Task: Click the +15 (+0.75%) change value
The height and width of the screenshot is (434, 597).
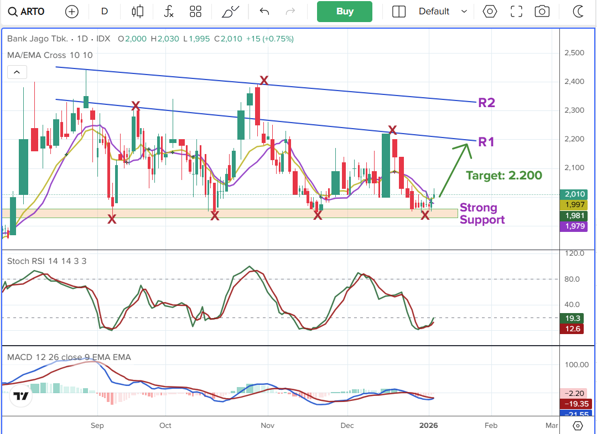Action: pos(270,39)
